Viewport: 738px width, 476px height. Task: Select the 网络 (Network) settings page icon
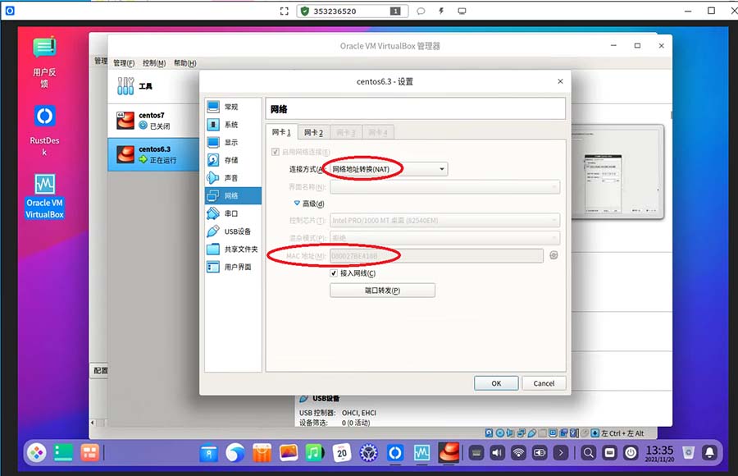[213, 195]
